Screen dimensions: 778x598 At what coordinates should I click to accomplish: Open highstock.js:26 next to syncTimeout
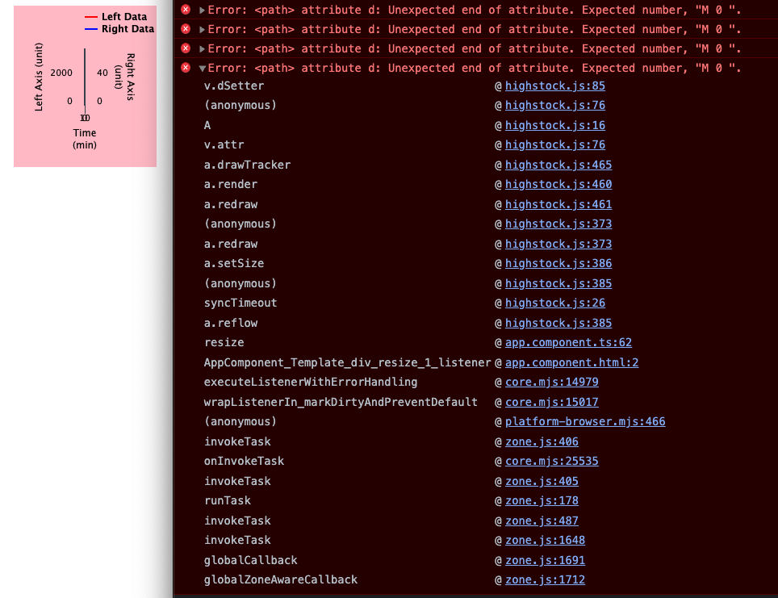tap(554, 303)
